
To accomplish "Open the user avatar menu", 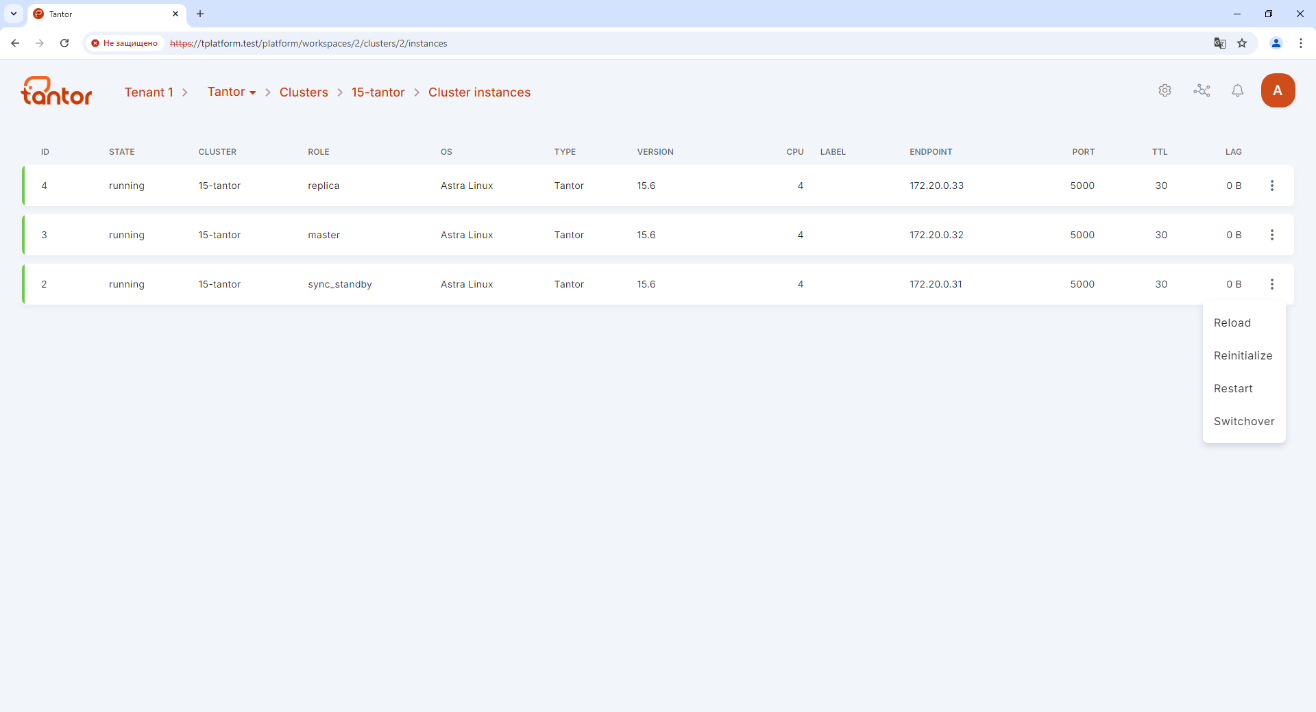I will pyautogui.click(x=1278, y=90).
